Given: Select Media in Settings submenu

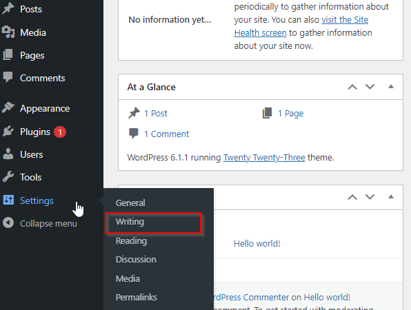Looking at the screenshot, I should point(128,278).
